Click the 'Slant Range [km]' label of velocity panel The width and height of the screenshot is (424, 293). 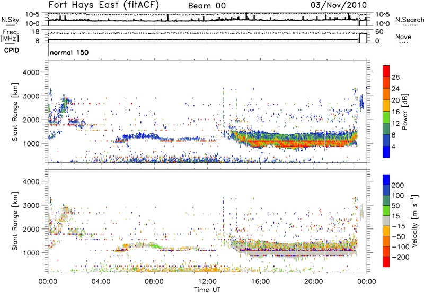[x=15, y=221]
